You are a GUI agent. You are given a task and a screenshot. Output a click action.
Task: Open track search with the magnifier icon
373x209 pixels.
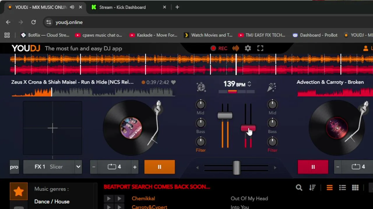[299, 188]
